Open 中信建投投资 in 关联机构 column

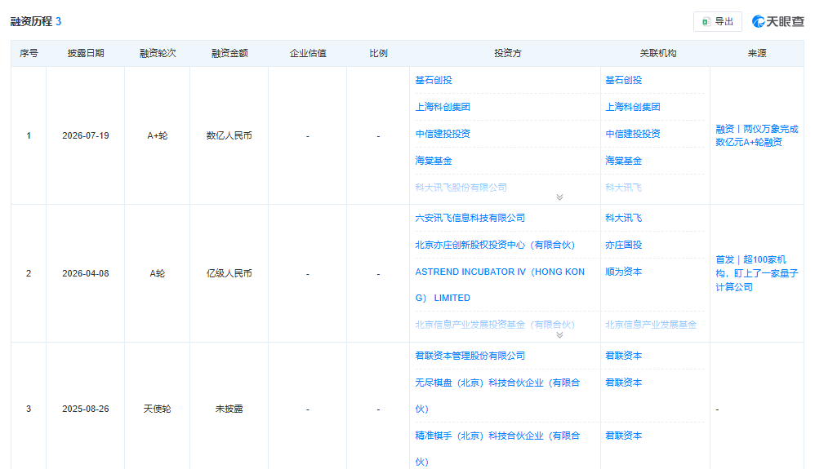pos(633,134)
